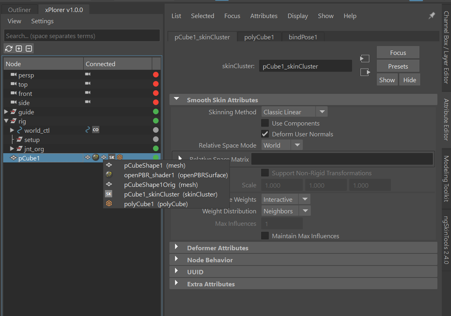Click the go to output connection icon

coord(365,72)
